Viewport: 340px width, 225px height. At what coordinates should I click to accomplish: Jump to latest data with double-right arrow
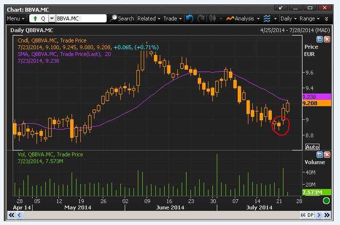tap(327, 215)
